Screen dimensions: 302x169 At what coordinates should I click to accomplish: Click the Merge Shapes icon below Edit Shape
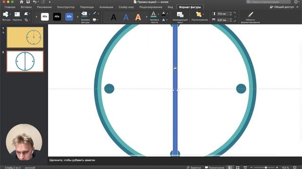(x=26, y=20)
